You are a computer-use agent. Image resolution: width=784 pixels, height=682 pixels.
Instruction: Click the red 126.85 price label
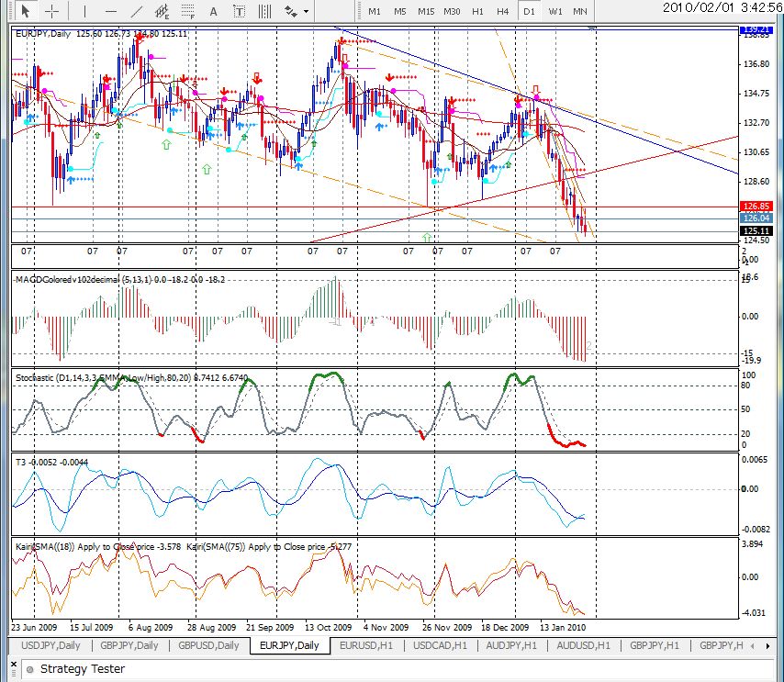(x=756, y=206)
